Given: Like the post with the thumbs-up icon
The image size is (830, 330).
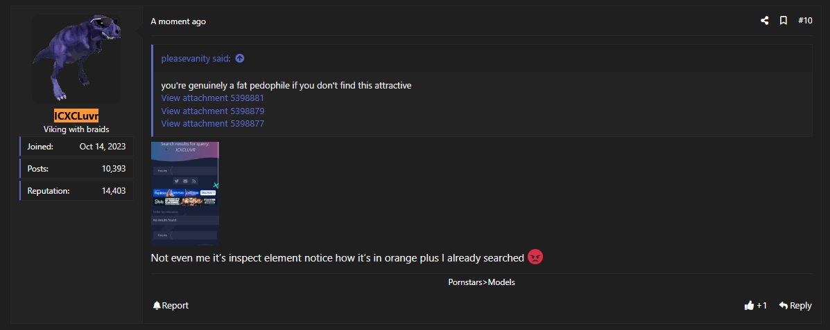Looking at the screenshot, I should point(749,305).
